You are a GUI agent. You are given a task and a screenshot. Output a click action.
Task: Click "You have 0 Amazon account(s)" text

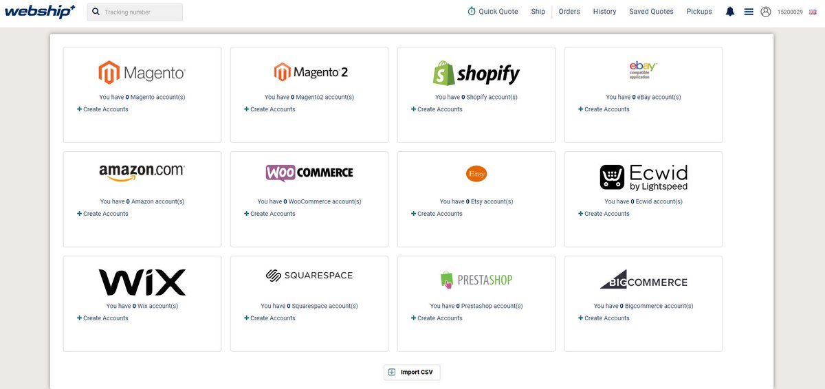pyautogui.click(x=142, y=201)
